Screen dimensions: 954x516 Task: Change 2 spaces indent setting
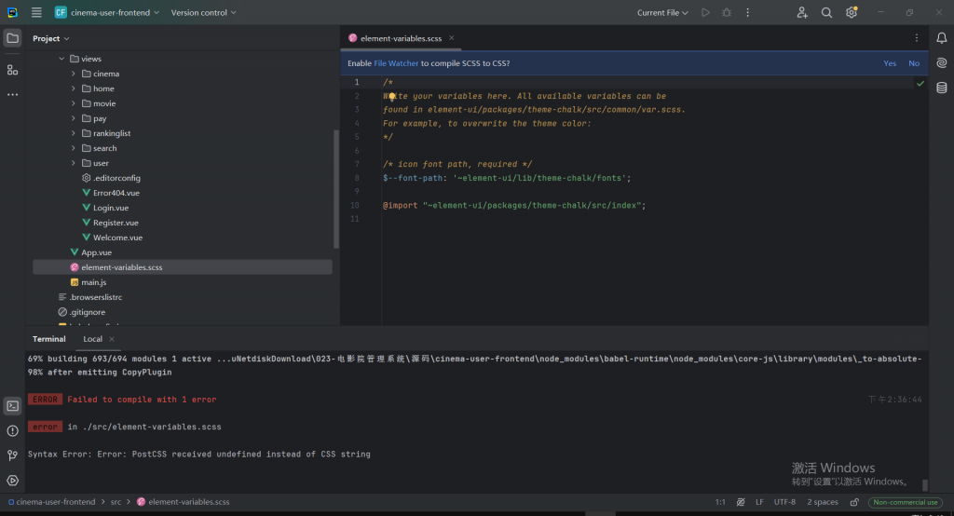coord(822,502)
